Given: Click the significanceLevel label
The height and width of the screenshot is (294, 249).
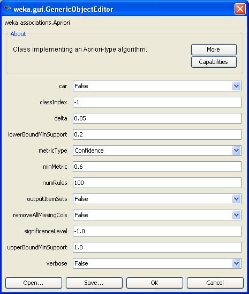Looking at the screenshot, I should (x=46, y=231).
